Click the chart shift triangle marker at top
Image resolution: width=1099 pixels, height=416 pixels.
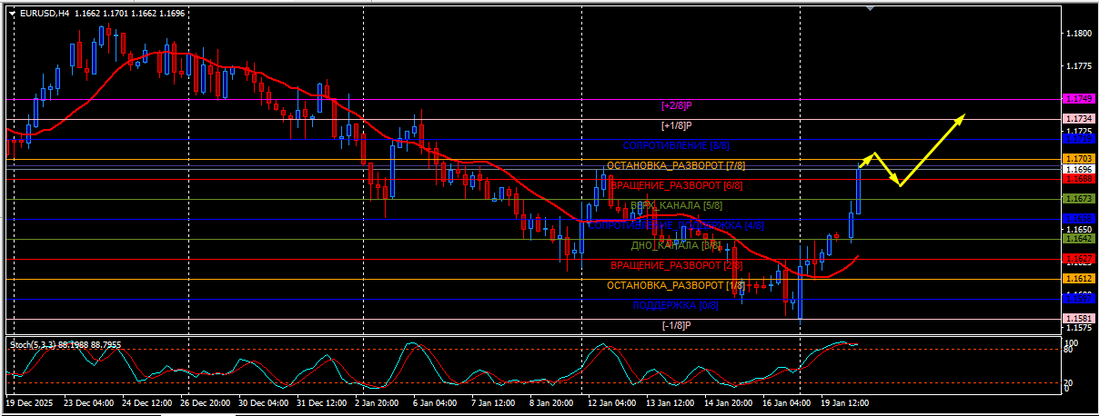coord(871,7)
